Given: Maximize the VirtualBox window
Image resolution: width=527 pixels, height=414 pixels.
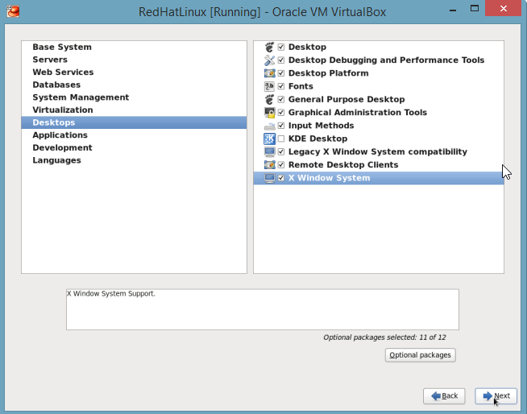Looking at the screenshot, I should coord(475,8).
